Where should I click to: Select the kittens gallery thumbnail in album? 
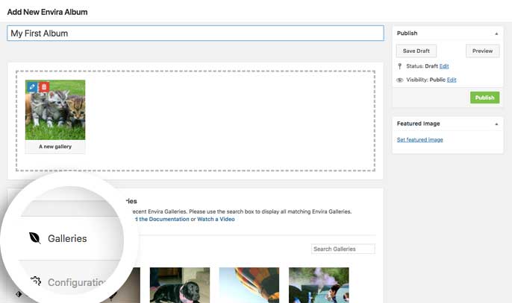55,109
